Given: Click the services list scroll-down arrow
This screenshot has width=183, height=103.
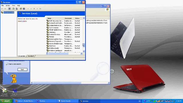Looking at the screenshot, I should click(84, 51).
